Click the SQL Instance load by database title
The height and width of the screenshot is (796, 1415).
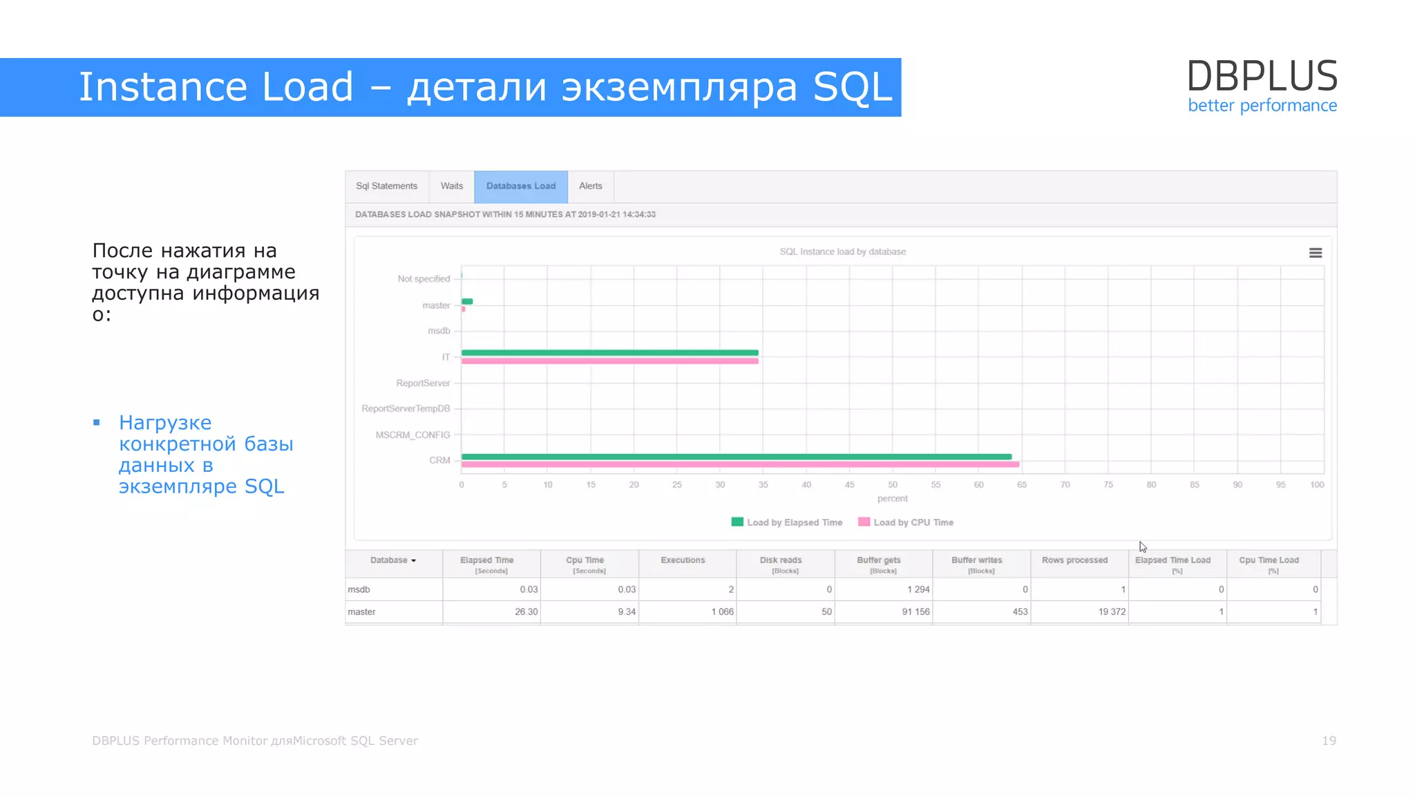842,252
